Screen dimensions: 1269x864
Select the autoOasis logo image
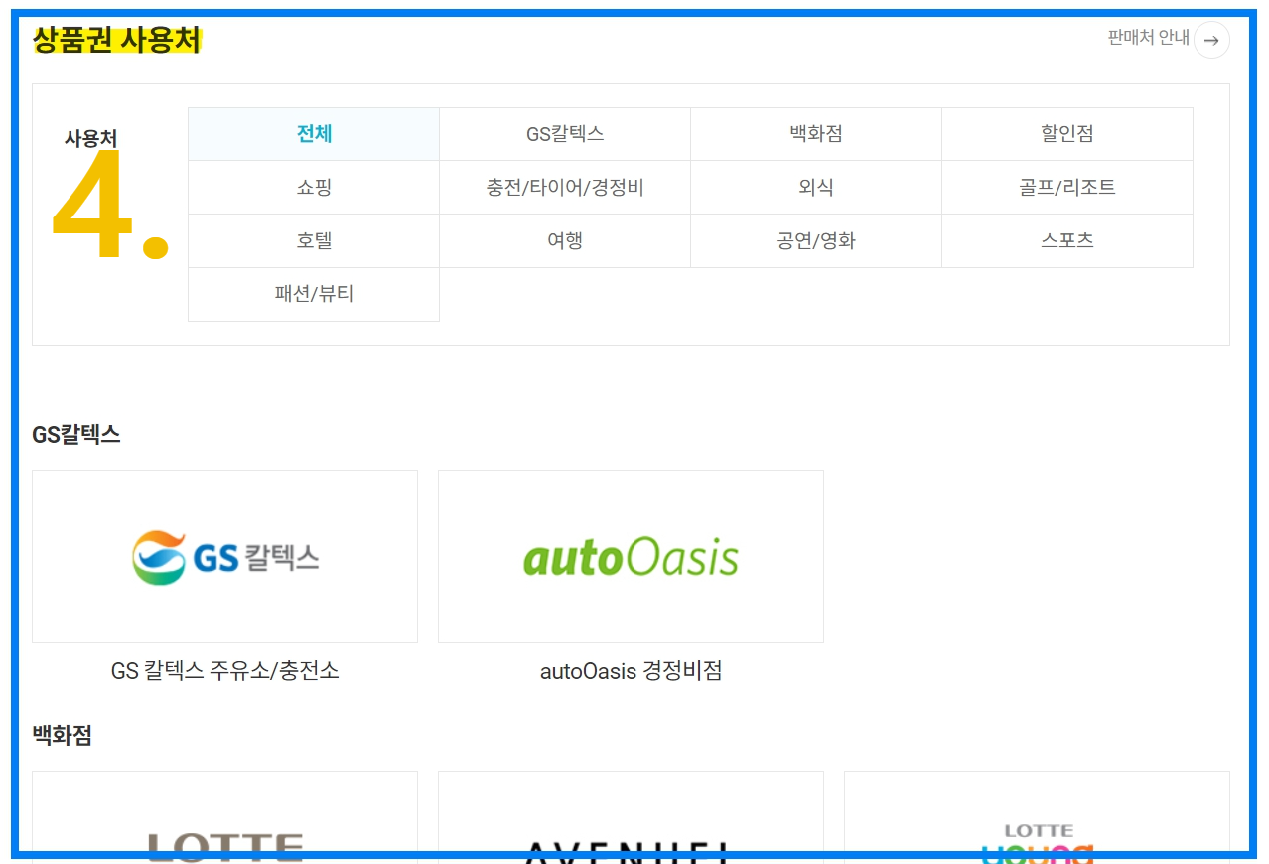pos(630,554)
